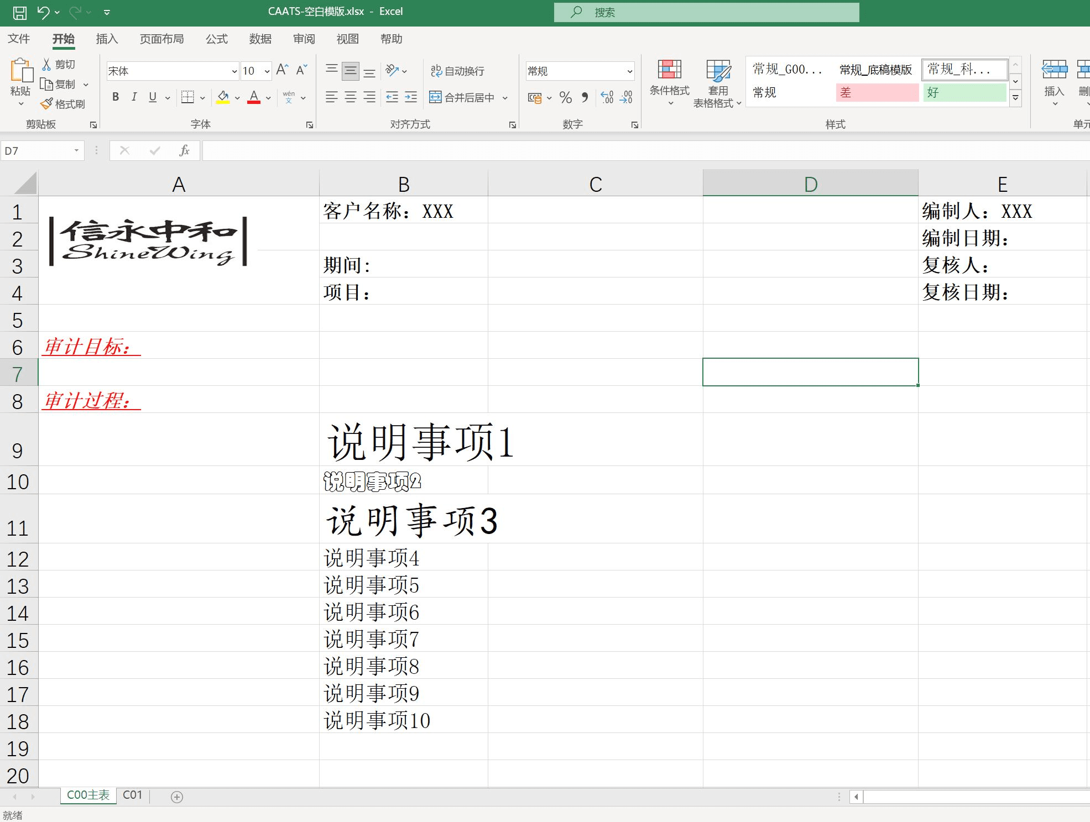The width and height of the screenshot is (1090, 822).
Task: Click the borders grid icon
Action: click(x=188, y=97)
